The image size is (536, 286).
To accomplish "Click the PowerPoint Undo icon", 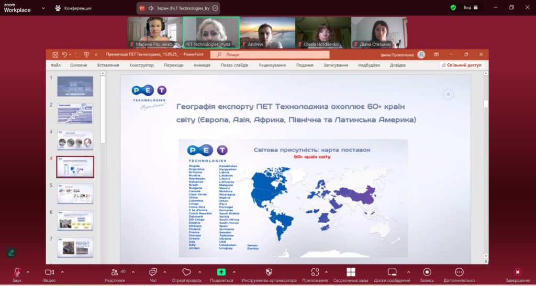I will pos(64,54).
